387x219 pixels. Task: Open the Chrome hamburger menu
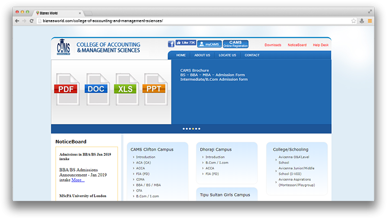point(370,21)
